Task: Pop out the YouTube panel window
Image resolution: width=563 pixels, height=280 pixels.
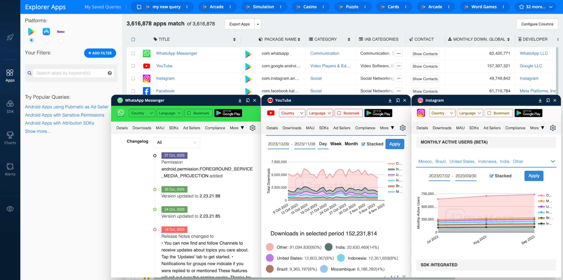Action: (398, 100)
